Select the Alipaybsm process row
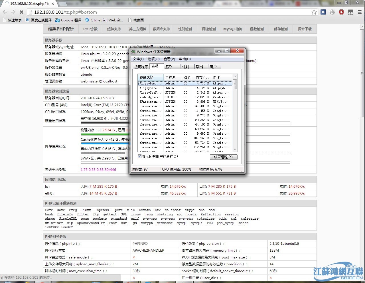 [x=185, y=83]
